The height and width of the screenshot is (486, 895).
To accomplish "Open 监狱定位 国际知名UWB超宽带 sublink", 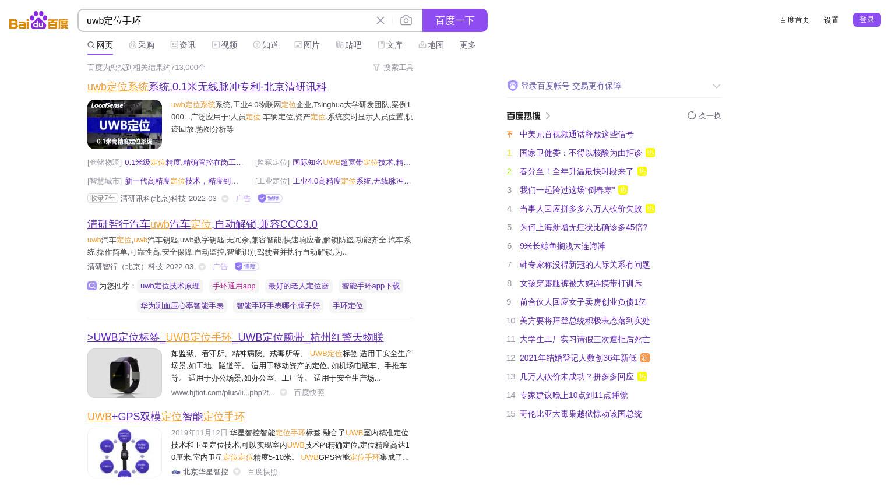I will click(x=351, y=163).
